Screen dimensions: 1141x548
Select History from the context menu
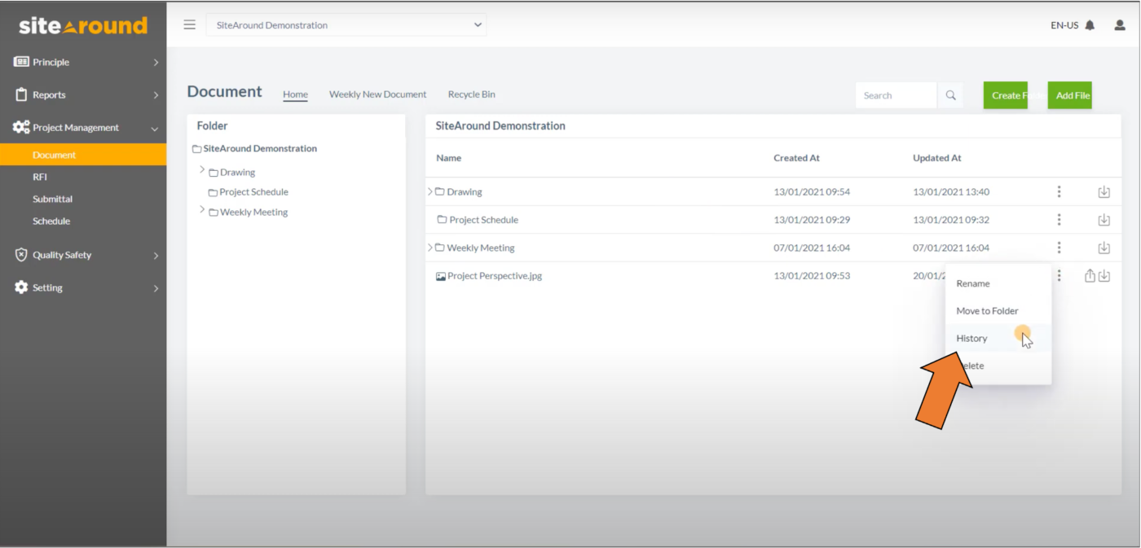point(971,338)
